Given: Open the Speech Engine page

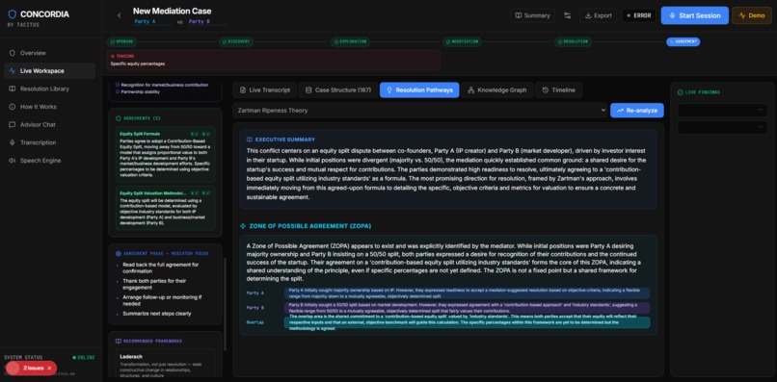Looking at the screenshot, I should tap(49, 161).
